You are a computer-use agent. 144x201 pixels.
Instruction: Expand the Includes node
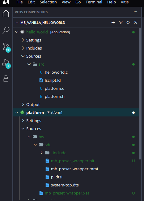pos(23,48)
